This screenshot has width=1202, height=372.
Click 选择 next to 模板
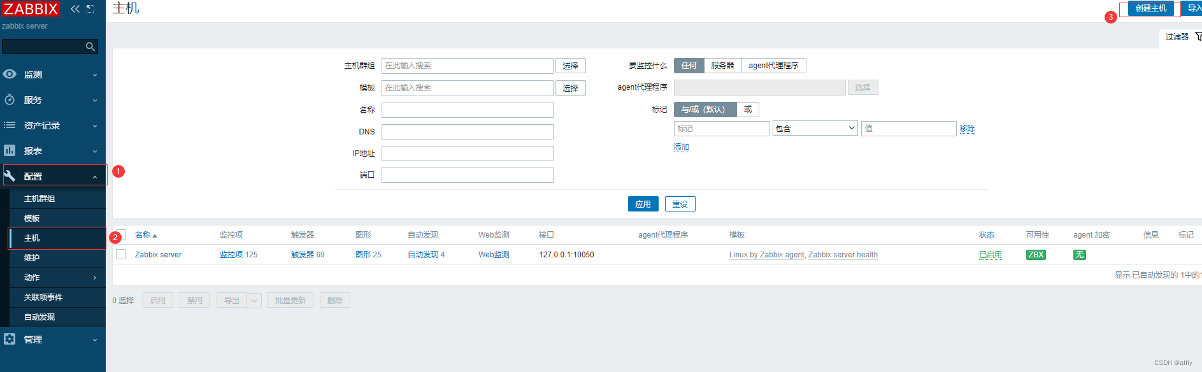(x=571, y=88)
